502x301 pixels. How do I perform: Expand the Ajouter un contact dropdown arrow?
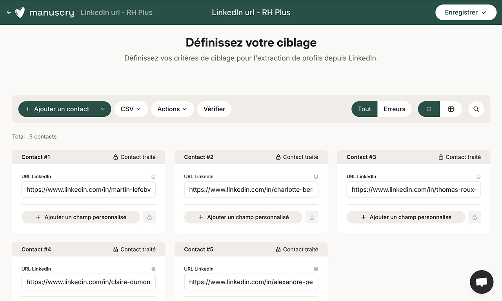[102, 109]
